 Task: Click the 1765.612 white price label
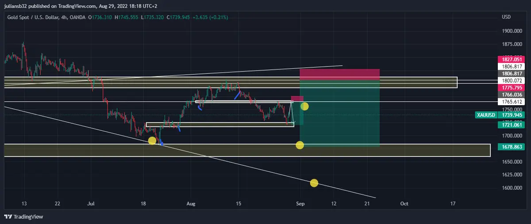pos(511,102)
